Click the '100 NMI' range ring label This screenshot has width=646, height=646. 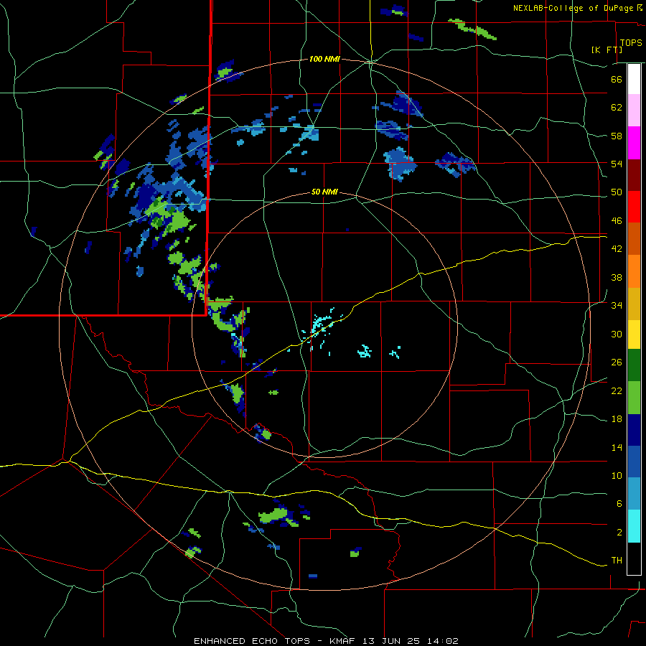click(x=324, y=60)
